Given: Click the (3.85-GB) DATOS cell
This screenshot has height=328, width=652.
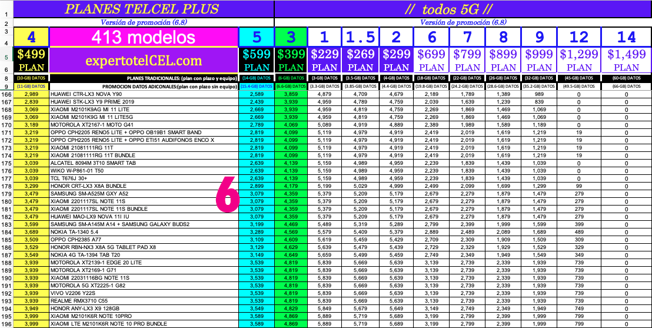Looking at the screenshot, I should (x=360, y=86).
